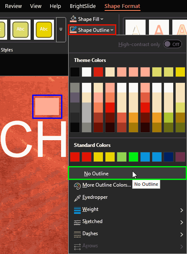Pick the orange shade in eighth theme column
Viewport: 187px width, 254px height.
[157, 118]
